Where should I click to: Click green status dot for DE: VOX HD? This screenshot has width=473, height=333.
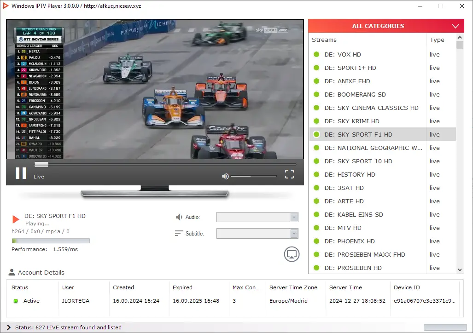(316, 55)
